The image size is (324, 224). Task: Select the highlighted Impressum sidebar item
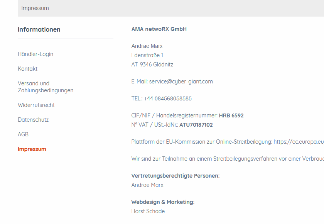32,149
